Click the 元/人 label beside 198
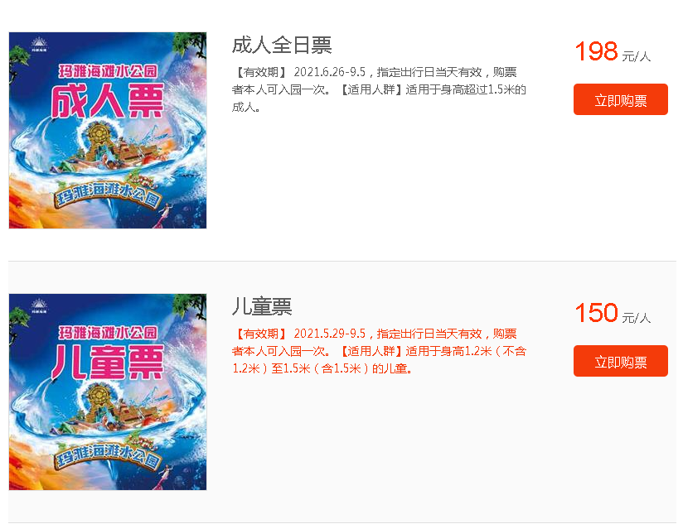The image size is (683, 524). pos(636,56)
